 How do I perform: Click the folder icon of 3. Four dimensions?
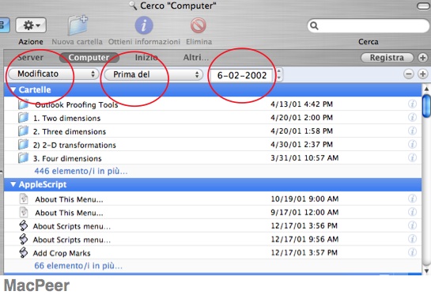24,158
